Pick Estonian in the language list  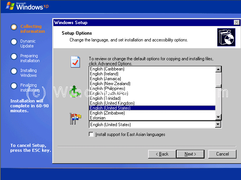pyautogui.click(x=98, y=118)
